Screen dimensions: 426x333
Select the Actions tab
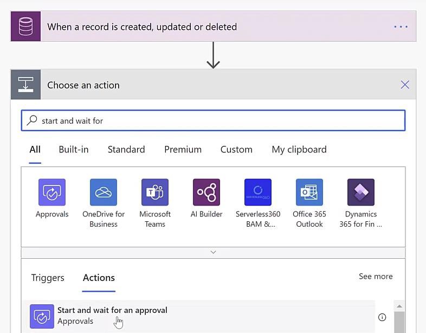[99, 278]
